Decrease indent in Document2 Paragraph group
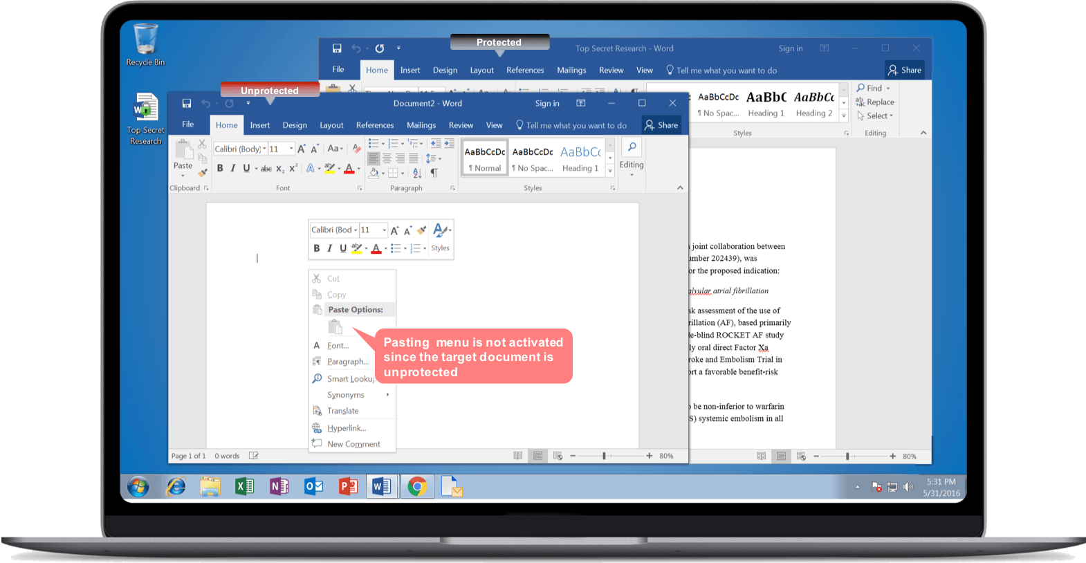Viewport: 1086px width, 563px height. click(x=436, y=143)
